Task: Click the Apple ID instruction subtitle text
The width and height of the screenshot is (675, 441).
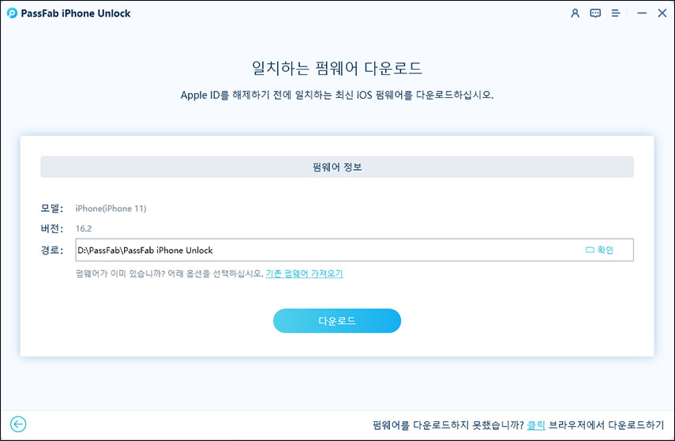Action: pyautogui.click(x=337, y=95)
